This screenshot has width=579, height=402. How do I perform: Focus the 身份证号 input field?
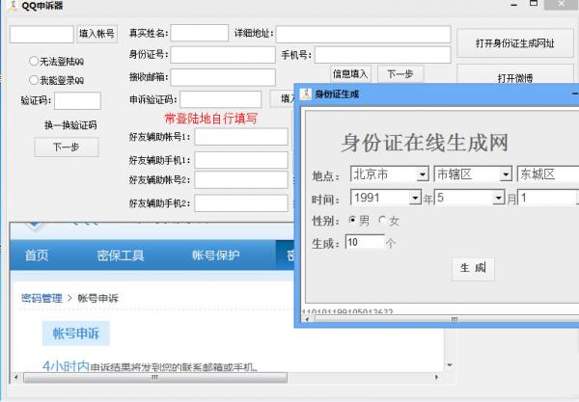pyautogui.click(x=223, y=55)
